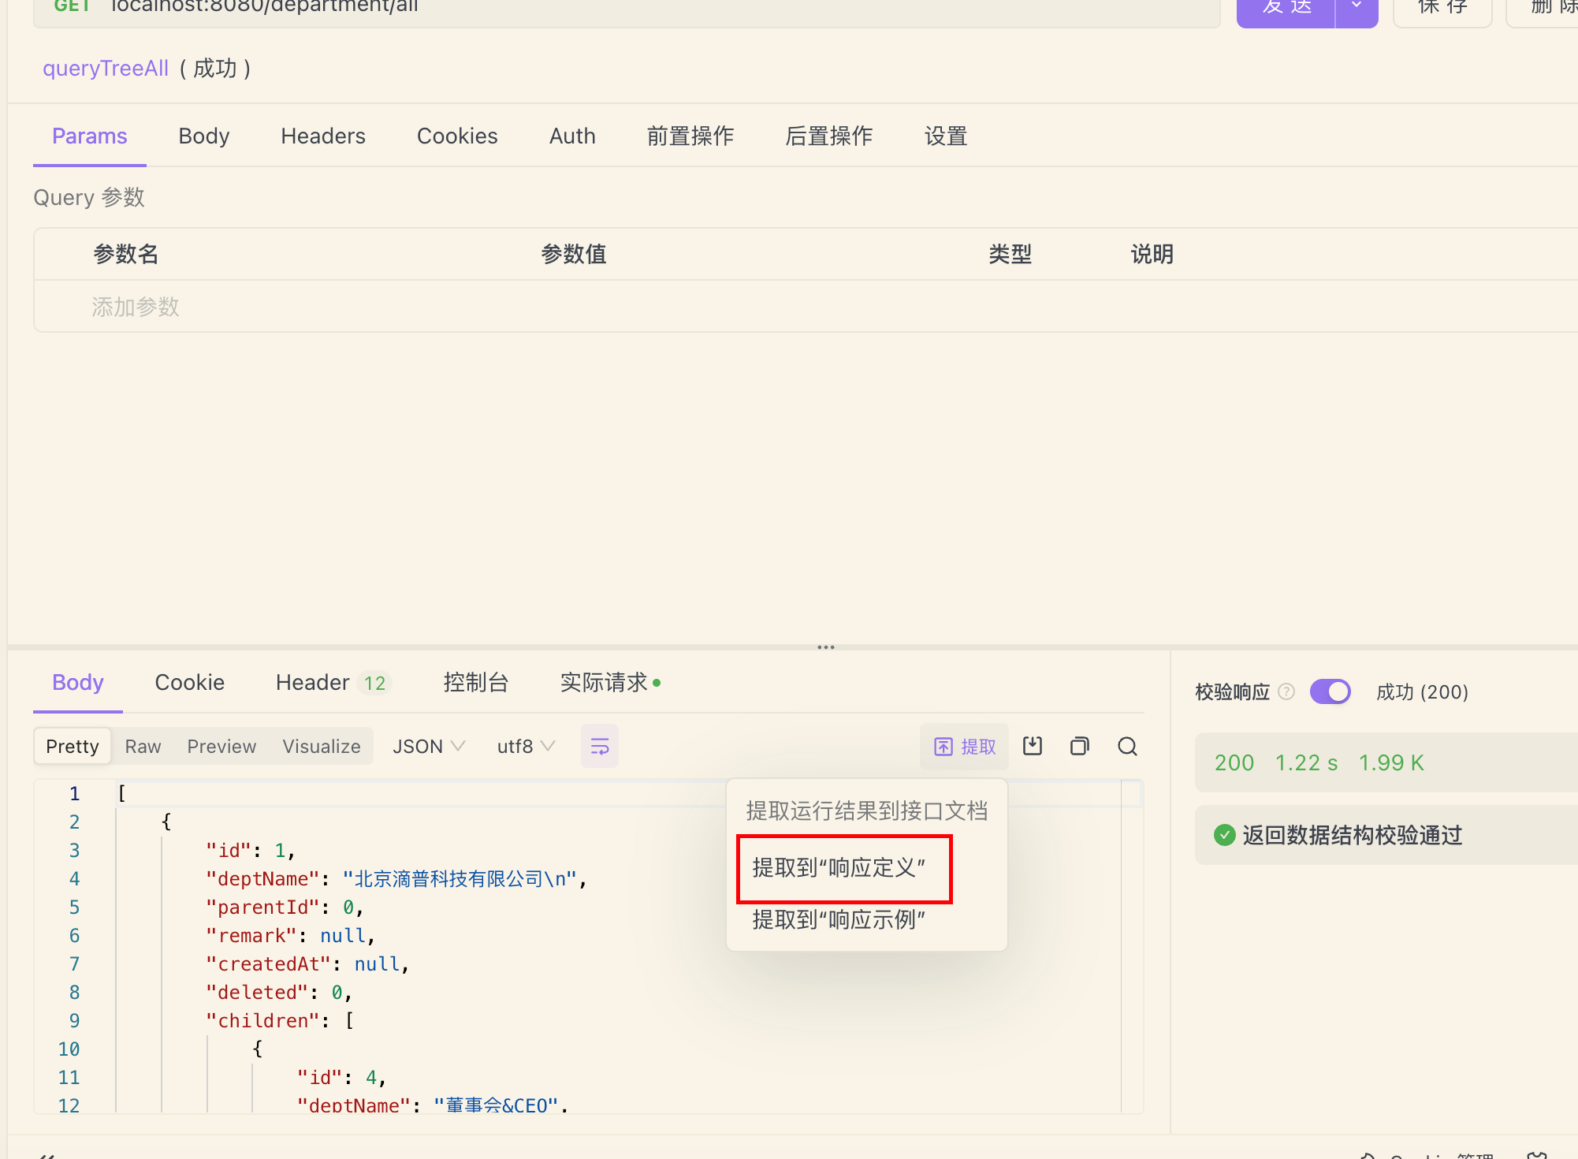Image resolution: width=1578 pixels, height=1159 pixels.
Task: Click the 1.22 s response time
Action: (1307, 762)
